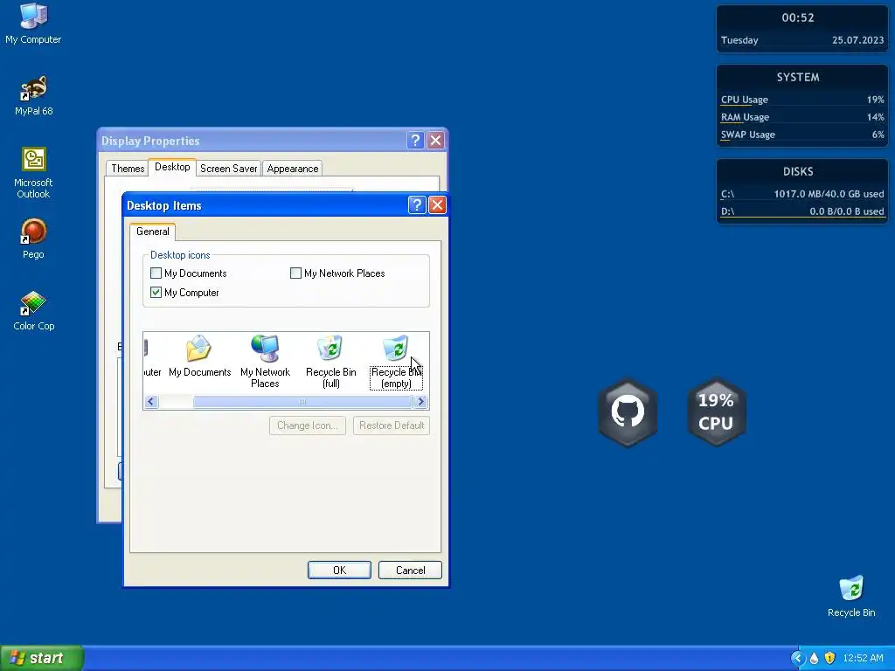Select the Pego desktop shortcut
The height and width of the screenshot is (671, 895).
33,239
